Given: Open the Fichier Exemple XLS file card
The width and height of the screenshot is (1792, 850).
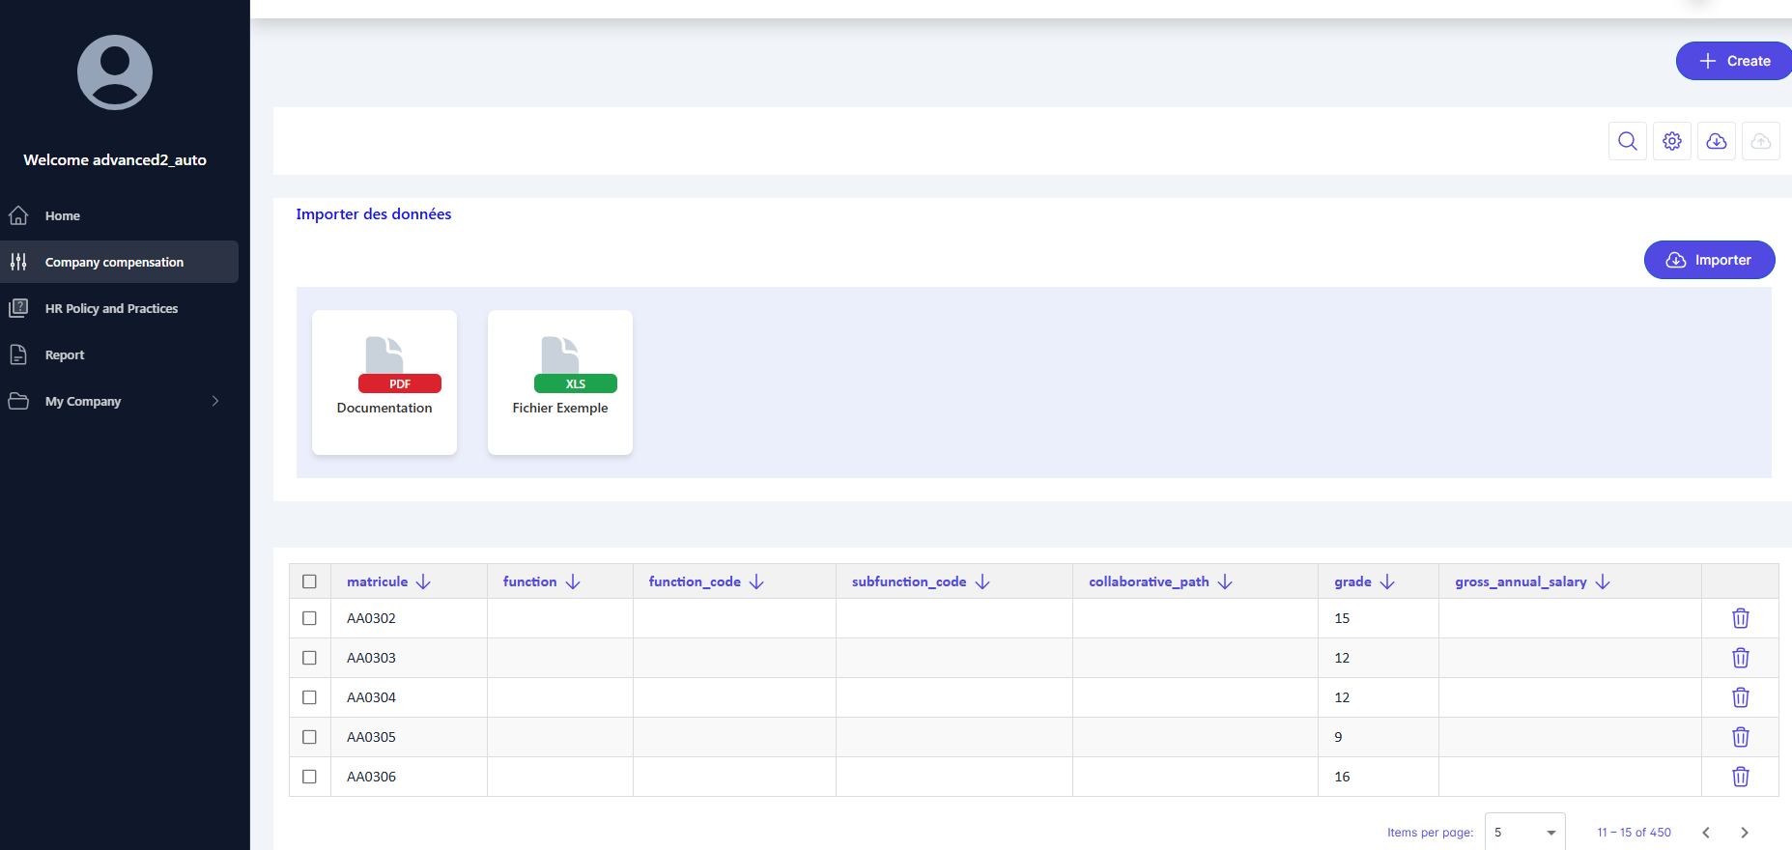Looking at the screenshot, I should (560, 382).
